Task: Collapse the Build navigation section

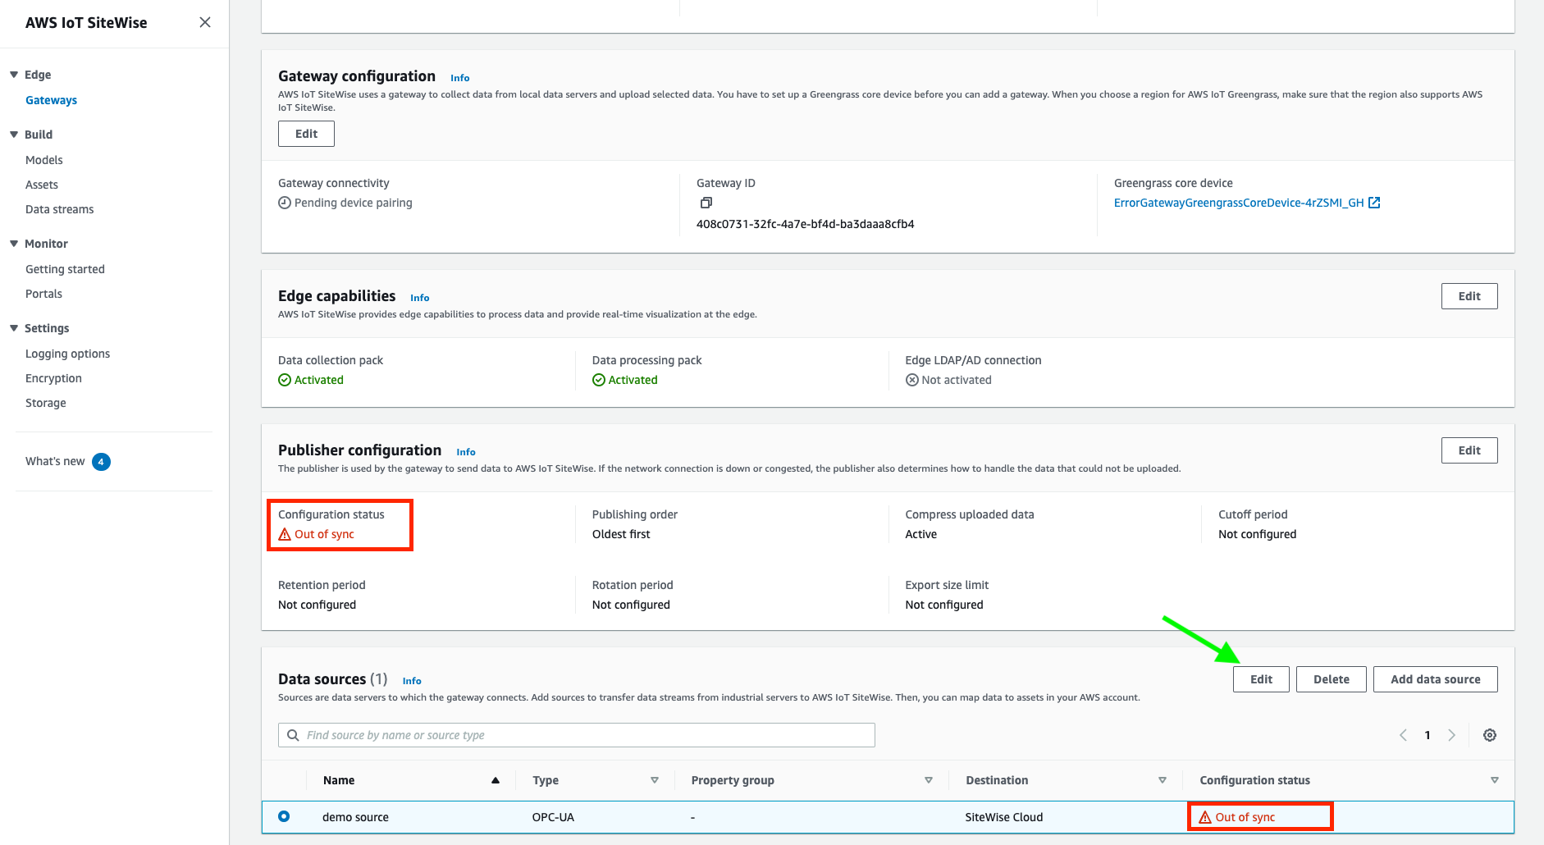Action: tap(14, 135)
